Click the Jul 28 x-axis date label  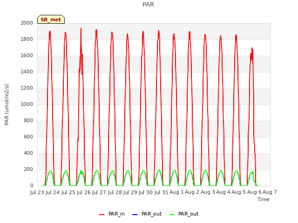[x=115, y=192]
